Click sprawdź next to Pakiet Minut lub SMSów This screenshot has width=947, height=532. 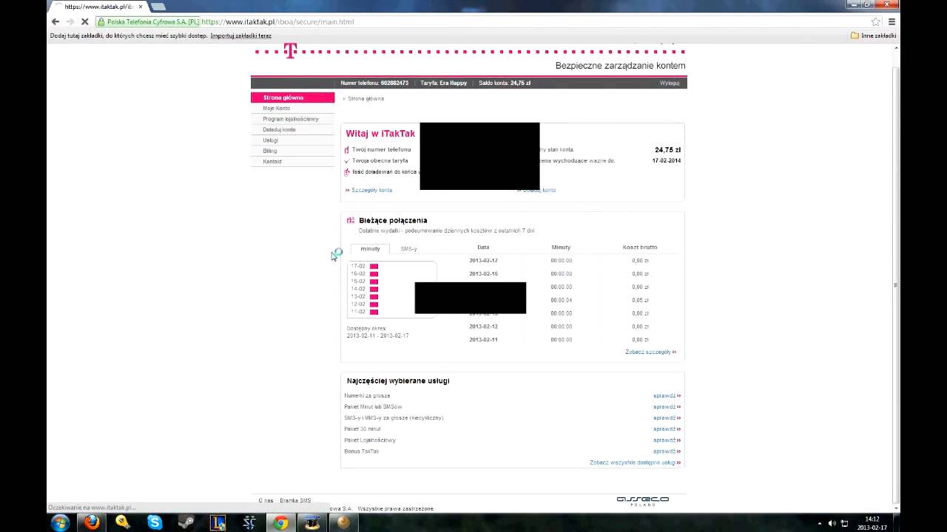pyautogui.click(x=667, y=407)
